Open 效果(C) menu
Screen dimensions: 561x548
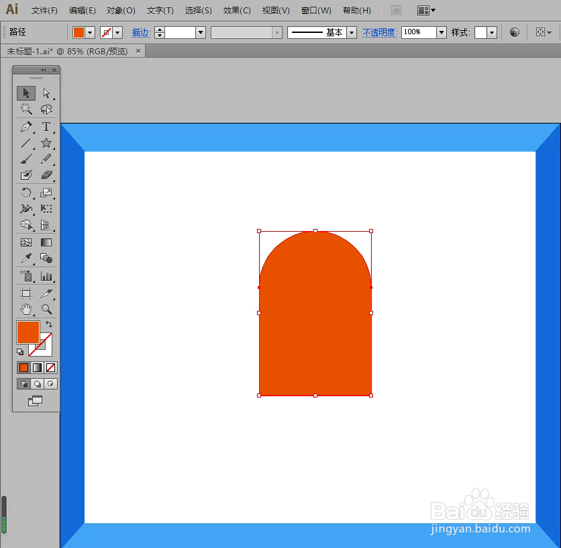coord(237,11)
